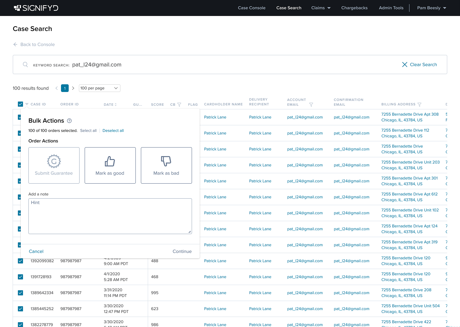
Task: Click the Mark as good button
Action: click(x=110, y=165)
